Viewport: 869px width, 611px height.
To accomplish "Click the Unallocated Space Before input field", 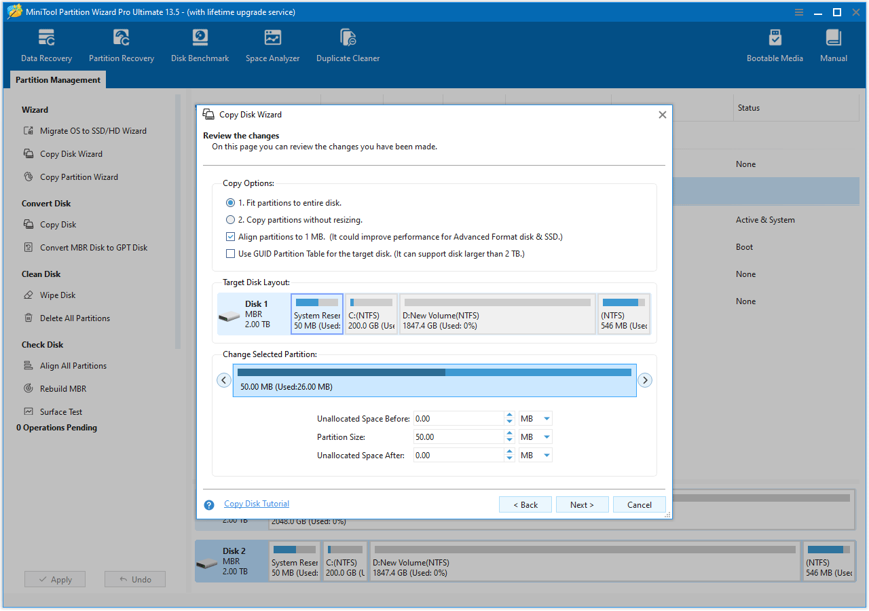I will click(458, 418).
